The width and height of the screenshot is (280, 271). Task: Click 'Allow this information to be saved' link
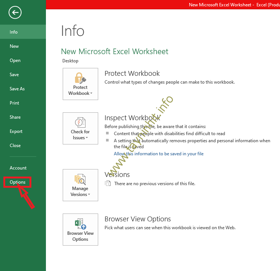(159, 154)
